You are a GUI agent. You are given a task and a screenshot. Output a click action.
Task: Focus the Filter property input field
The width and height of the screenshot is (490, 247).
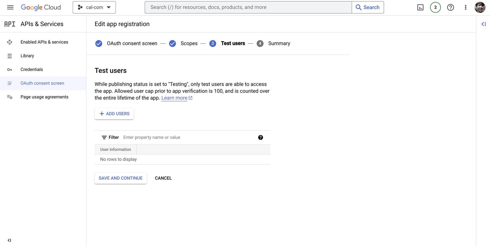189,138
